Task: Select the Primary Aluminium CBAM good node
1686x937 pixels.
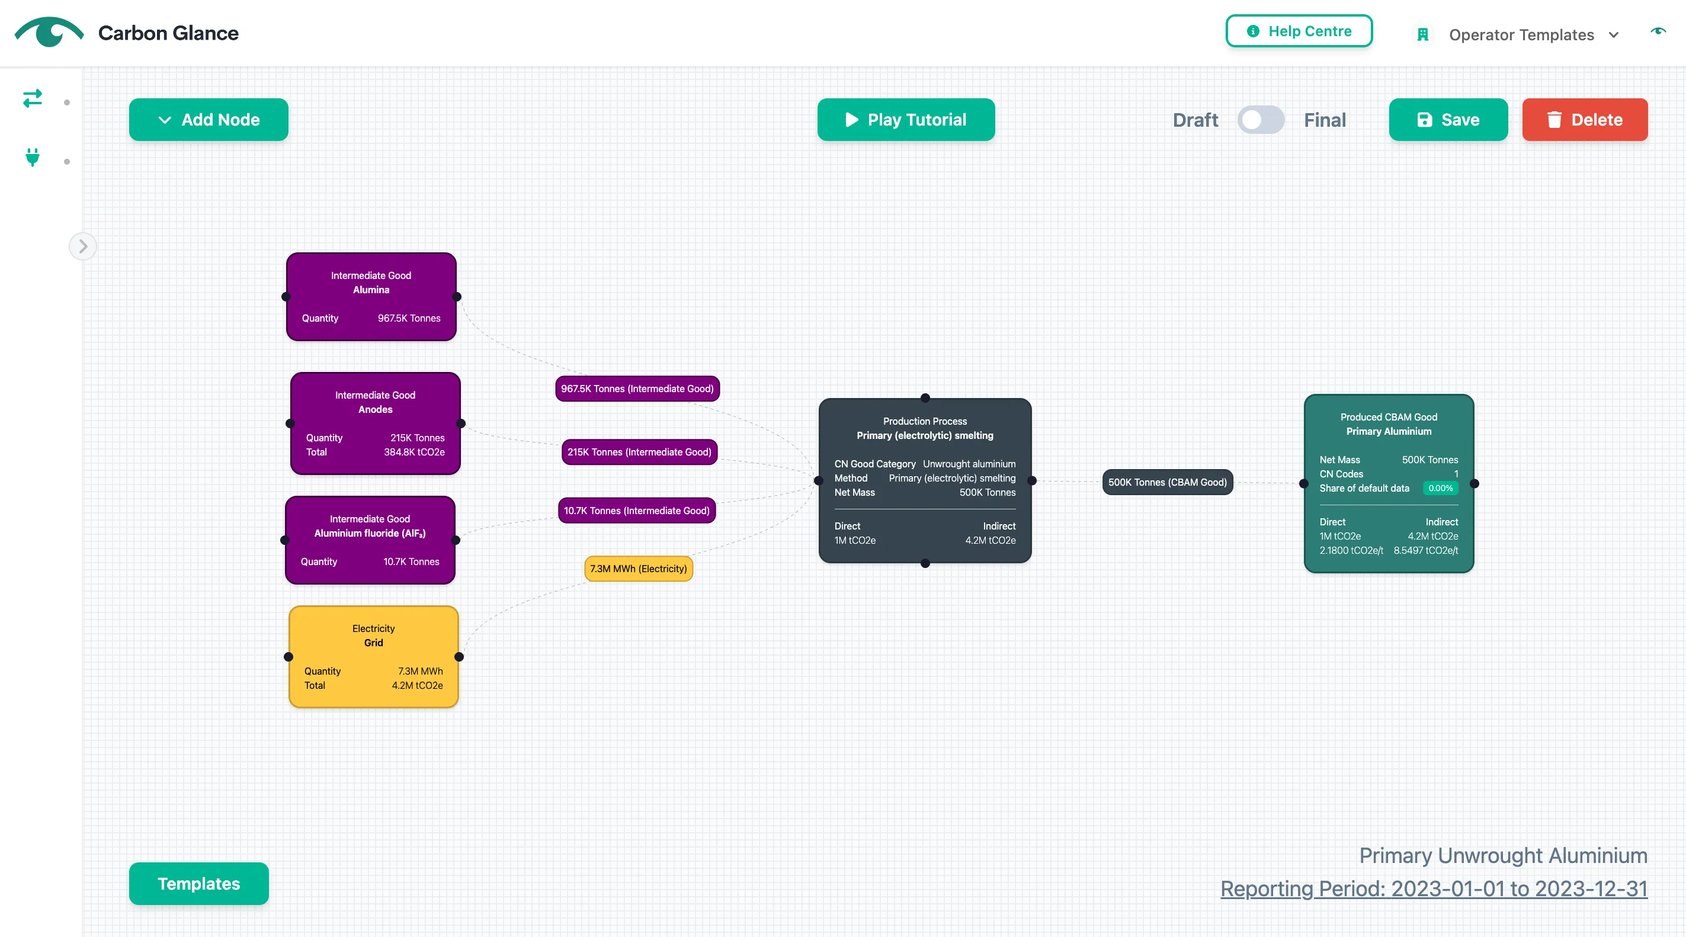Action: tap(1389, 483)
